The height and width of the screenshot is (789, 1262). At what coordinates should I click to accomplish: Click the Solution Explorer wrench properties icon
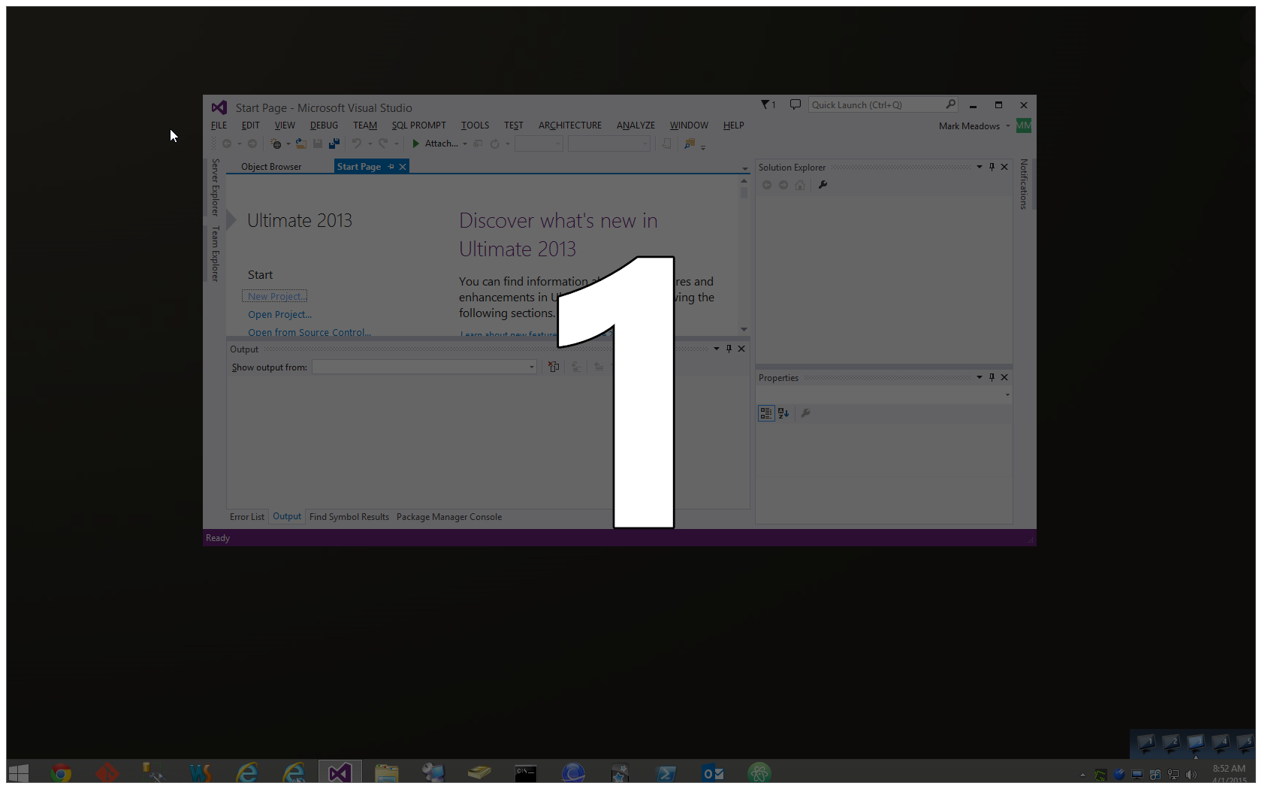pos(823,185)
